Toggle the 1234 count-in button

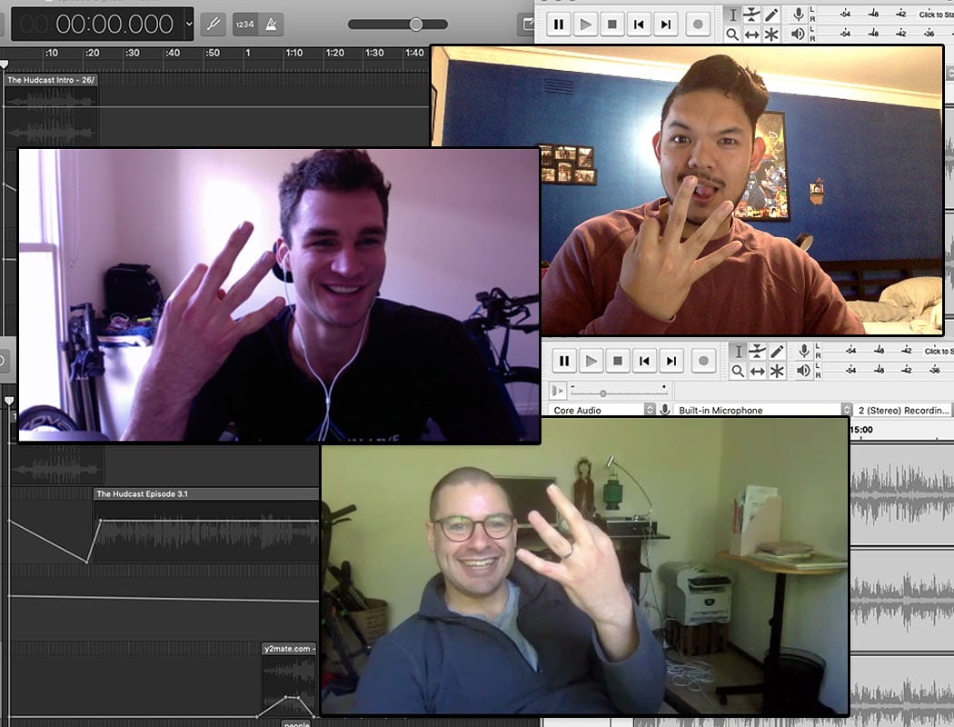point(244,25)
